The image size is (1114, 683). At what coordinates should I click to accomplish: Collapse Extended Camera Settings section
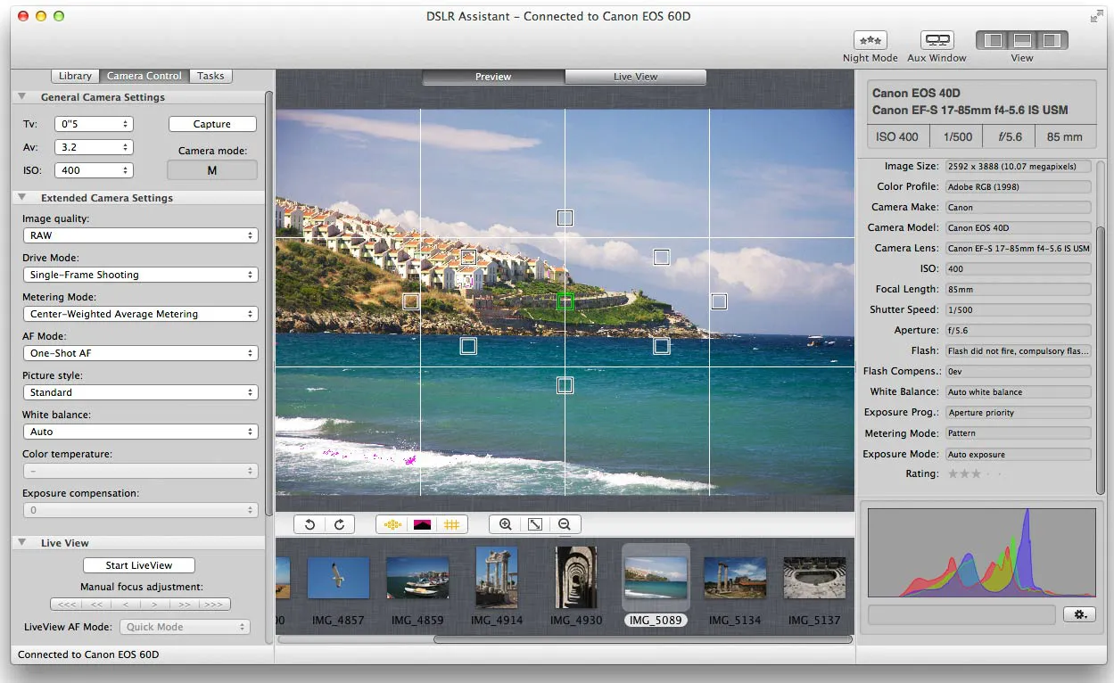(x=21, y=198)
